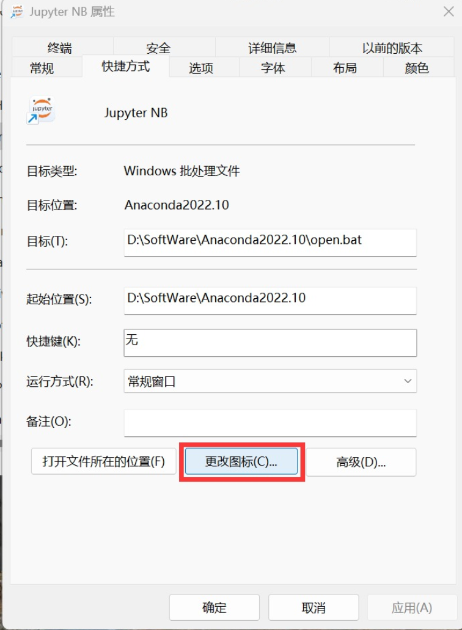Click the 更改图标 button
This screenshot has height=630, width=462.
coord(241,461)
